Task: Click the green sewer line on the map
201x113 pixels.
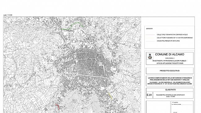Action: click(x=72, y=26)
